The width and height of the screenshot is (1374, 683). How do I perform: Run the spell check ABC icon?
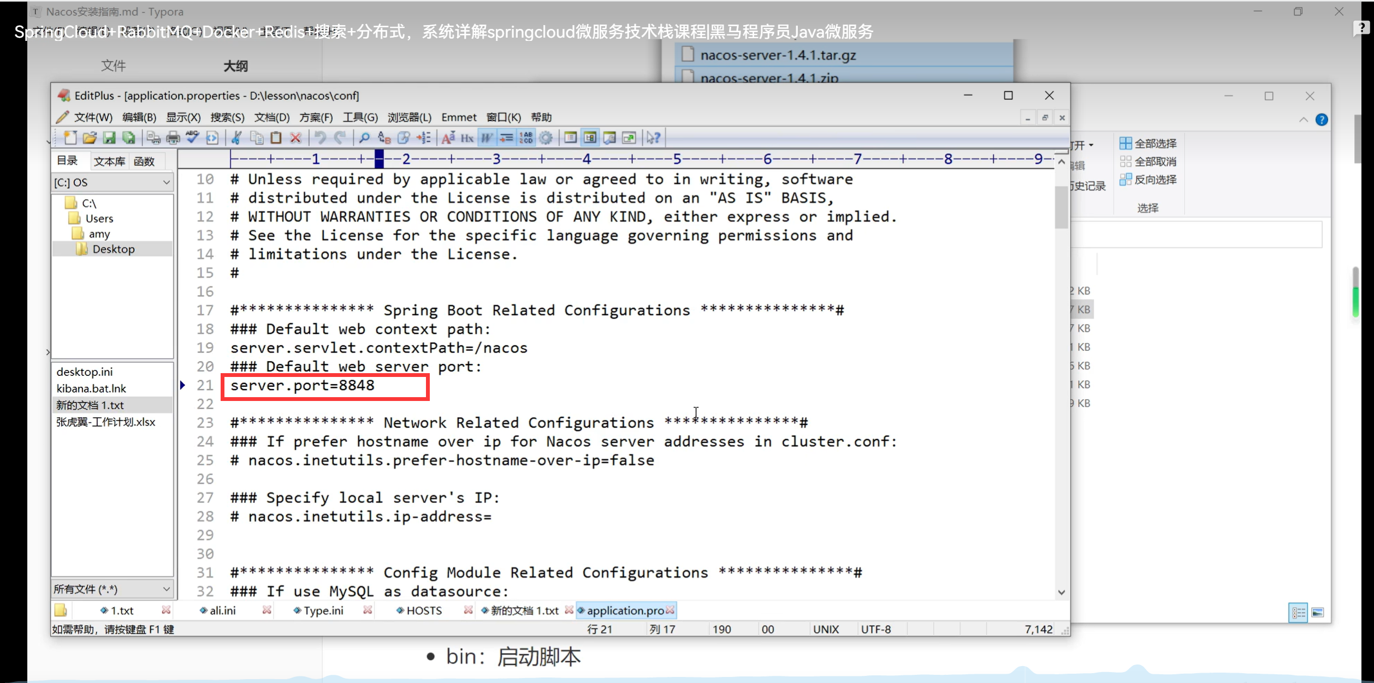pos(192,138)
